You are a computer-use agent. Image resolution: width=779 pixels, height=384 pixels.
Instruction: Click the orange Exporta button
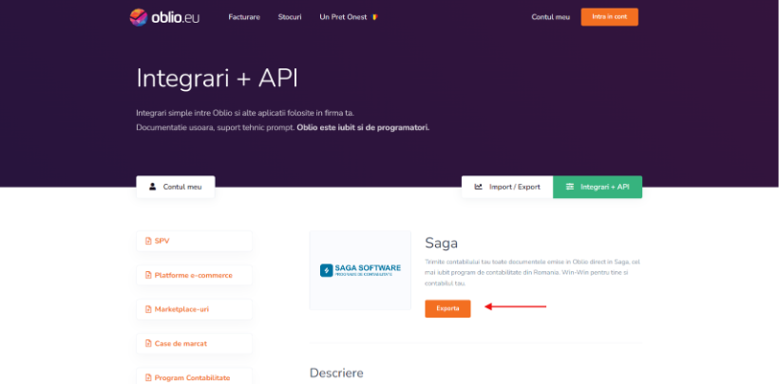coord(447,308)
